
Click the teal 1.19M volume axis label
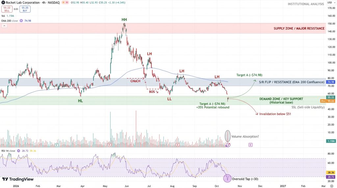[331, 141]
